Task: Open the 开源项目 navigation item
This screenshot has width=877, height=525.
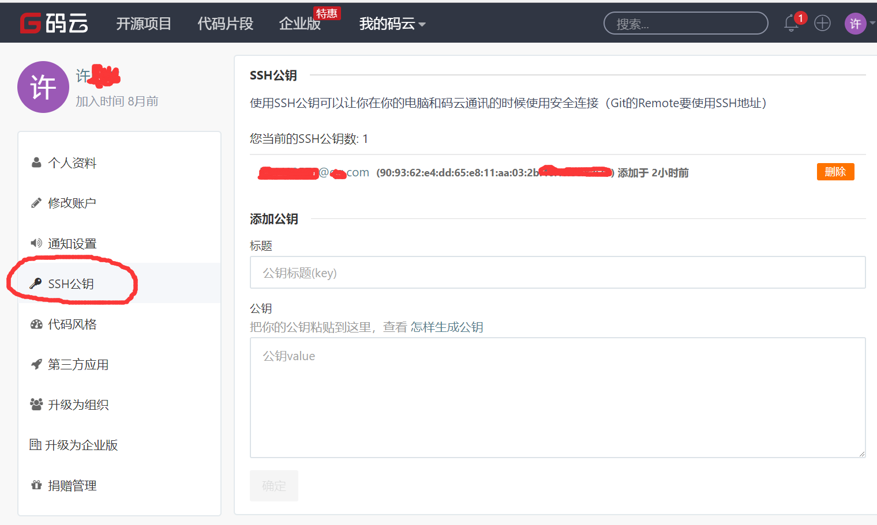Action: (144, 24)
